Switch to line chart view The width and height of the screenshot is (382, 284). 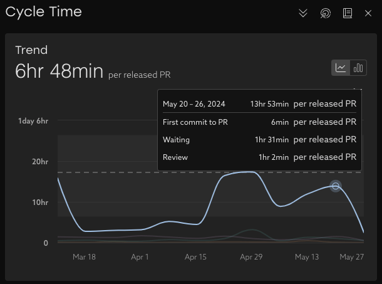coord(341,68)
